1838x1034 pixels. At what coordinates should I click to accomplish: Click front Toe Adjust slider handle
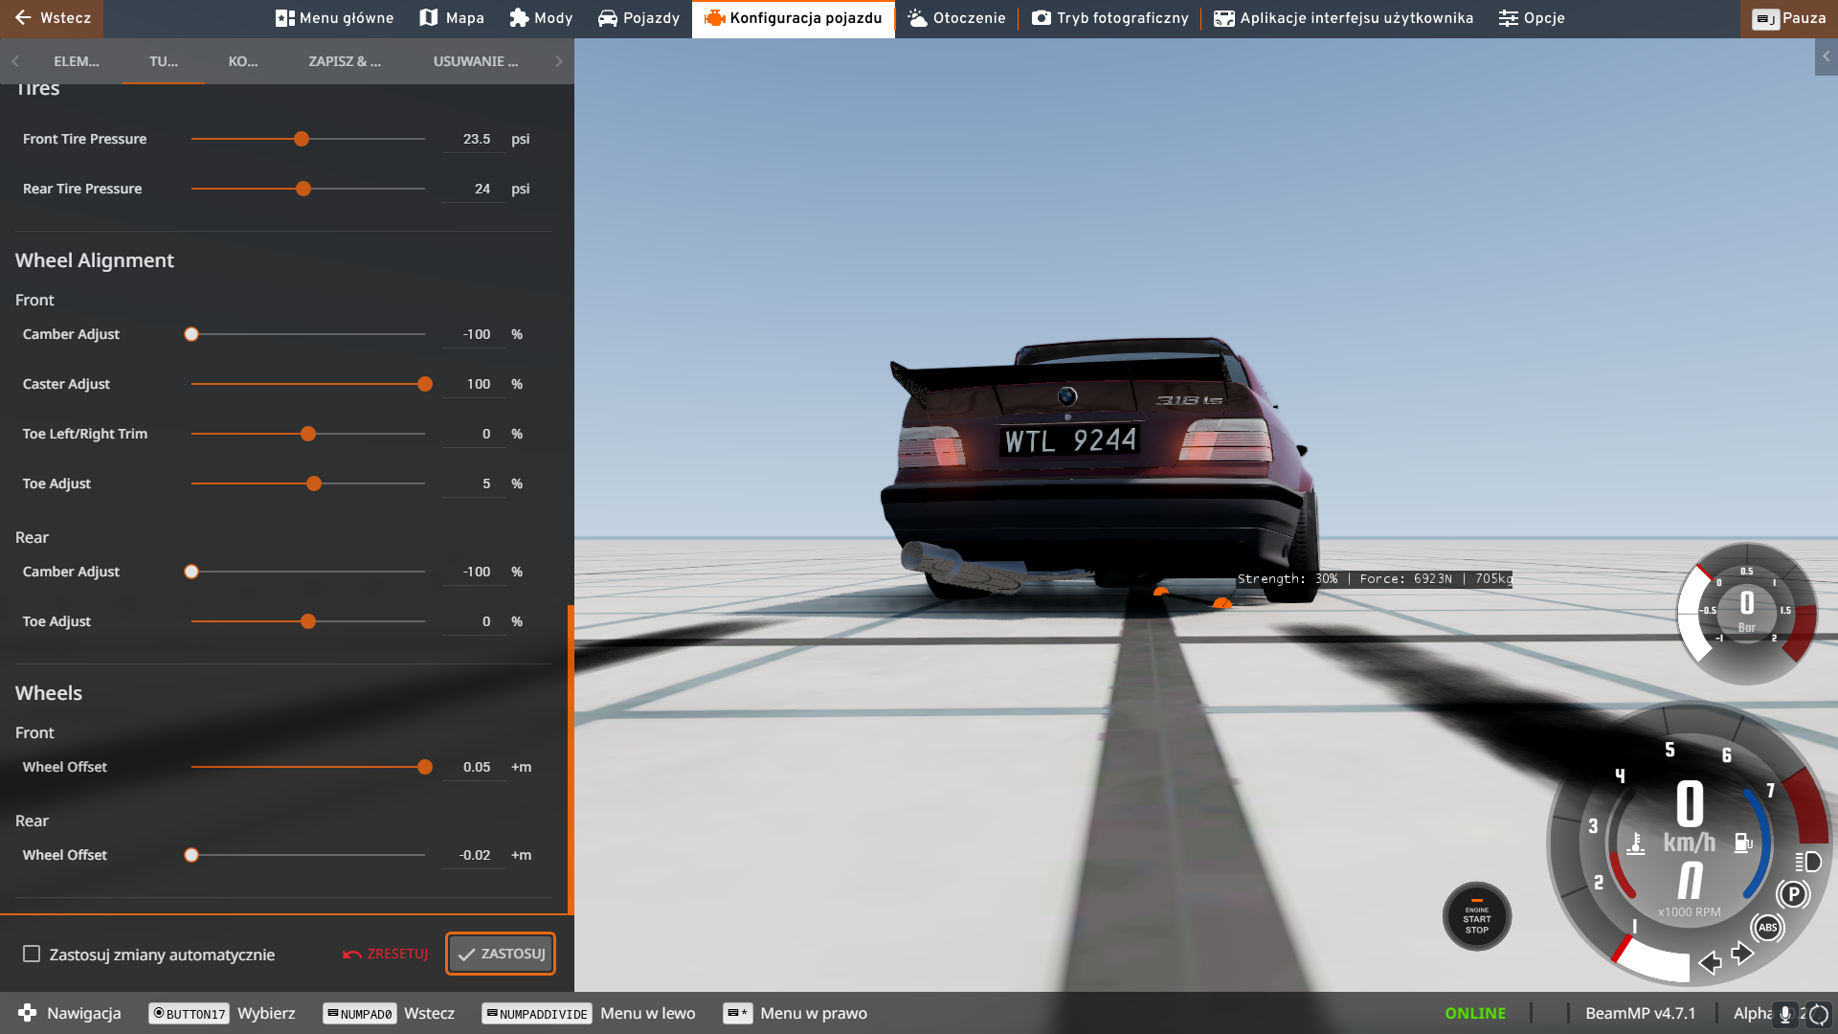point(314,483)
